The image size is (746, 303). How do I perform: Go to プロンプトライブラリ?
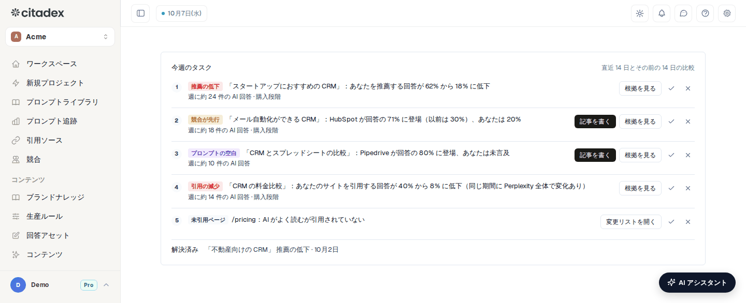coord(60,102)
